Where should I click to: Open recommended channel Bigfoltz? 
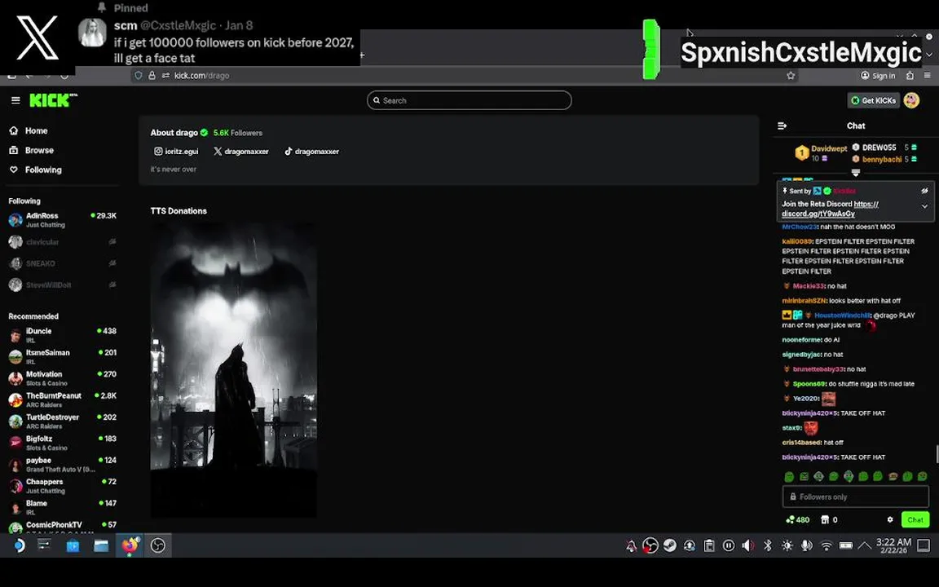(62, 443)
